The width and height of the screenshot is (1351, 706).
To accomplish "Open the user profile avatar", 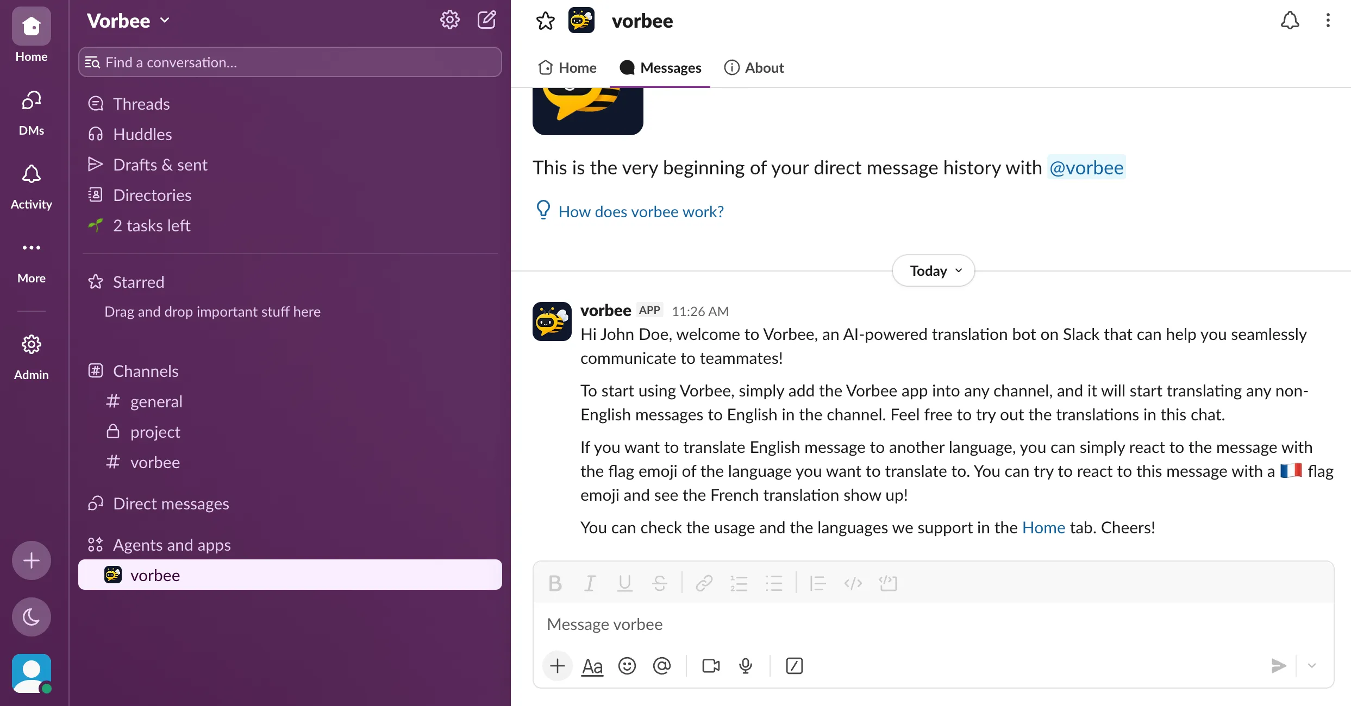I will 32,673.
